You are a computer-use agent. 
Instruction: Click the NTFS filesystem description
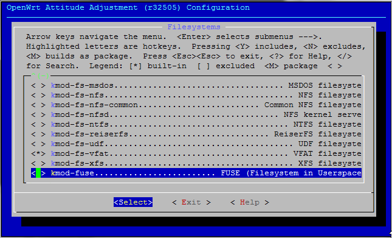coord(327,125)
